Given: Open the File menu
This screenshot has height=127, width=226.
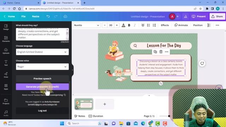Looking at the screenshot, I should tap(23, 17).
